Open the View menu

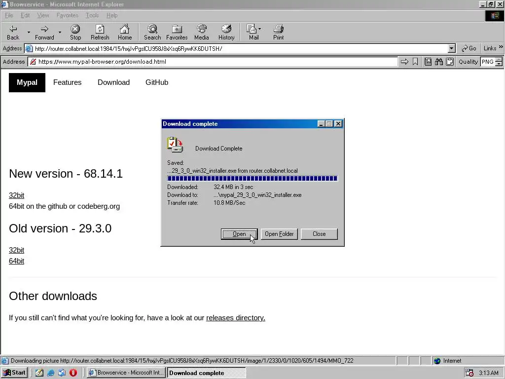click(x=43, y=15)
